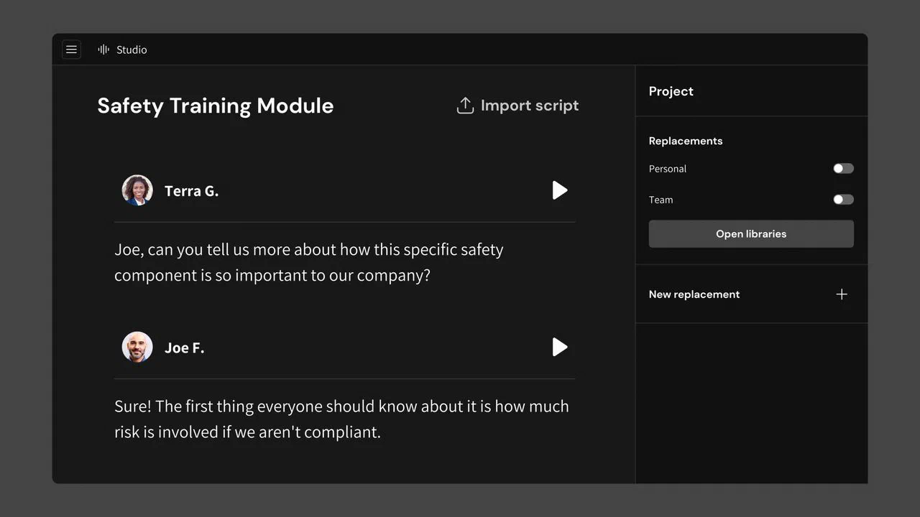Click Joe F.'s avatar picture
This screenshot has width=920, height=517.
137,347
